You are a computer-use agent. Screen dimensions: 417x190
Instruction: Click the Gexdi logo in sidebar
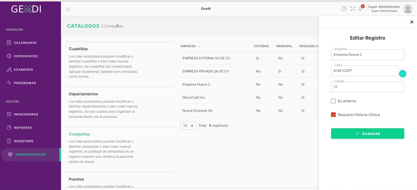26,9
